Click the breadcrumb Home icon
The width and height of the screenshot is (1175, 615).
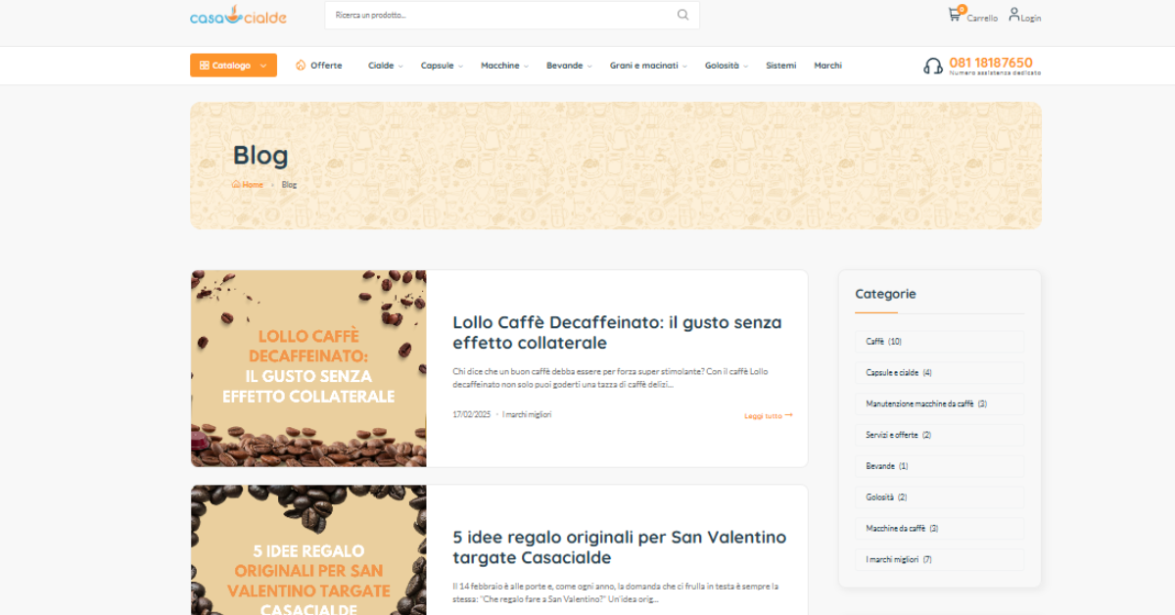coord(236,184)
